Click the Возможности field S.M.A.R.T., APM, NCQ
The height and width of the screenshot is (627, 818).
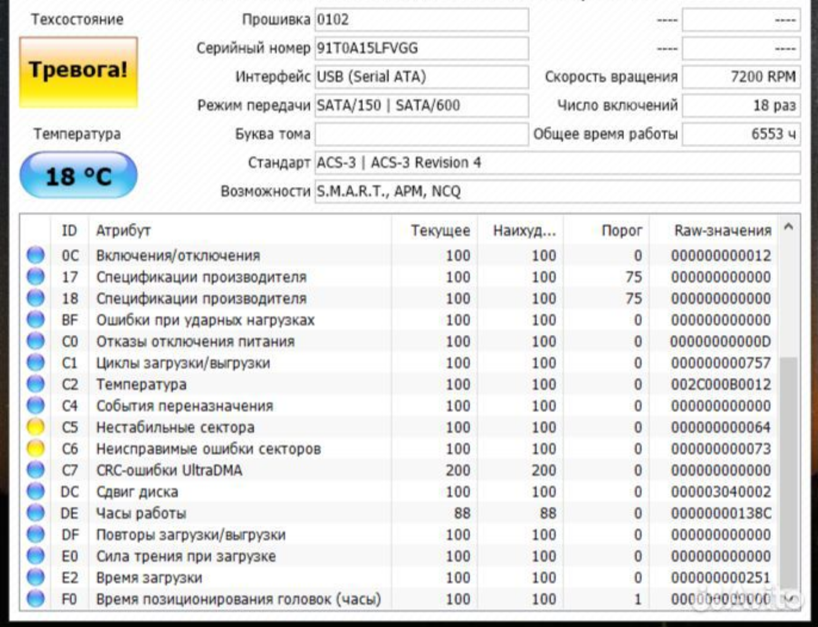click(557, 191)
